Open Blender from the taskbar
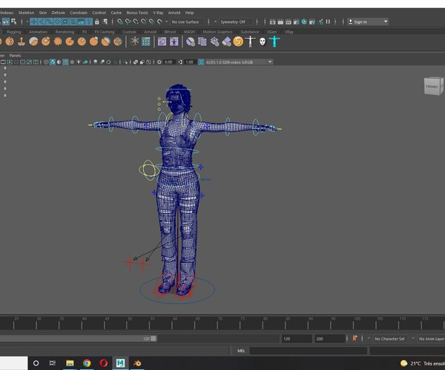The width and height of the screenshot is (445, 370). (137, 363)
